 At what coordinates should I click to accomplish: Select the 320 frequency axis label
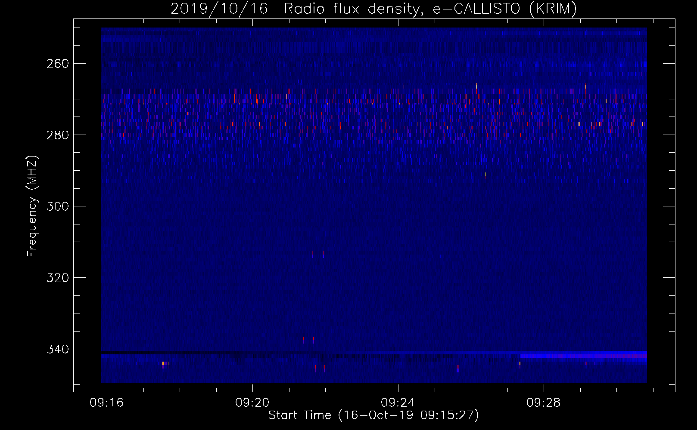[x=57, y=278]
